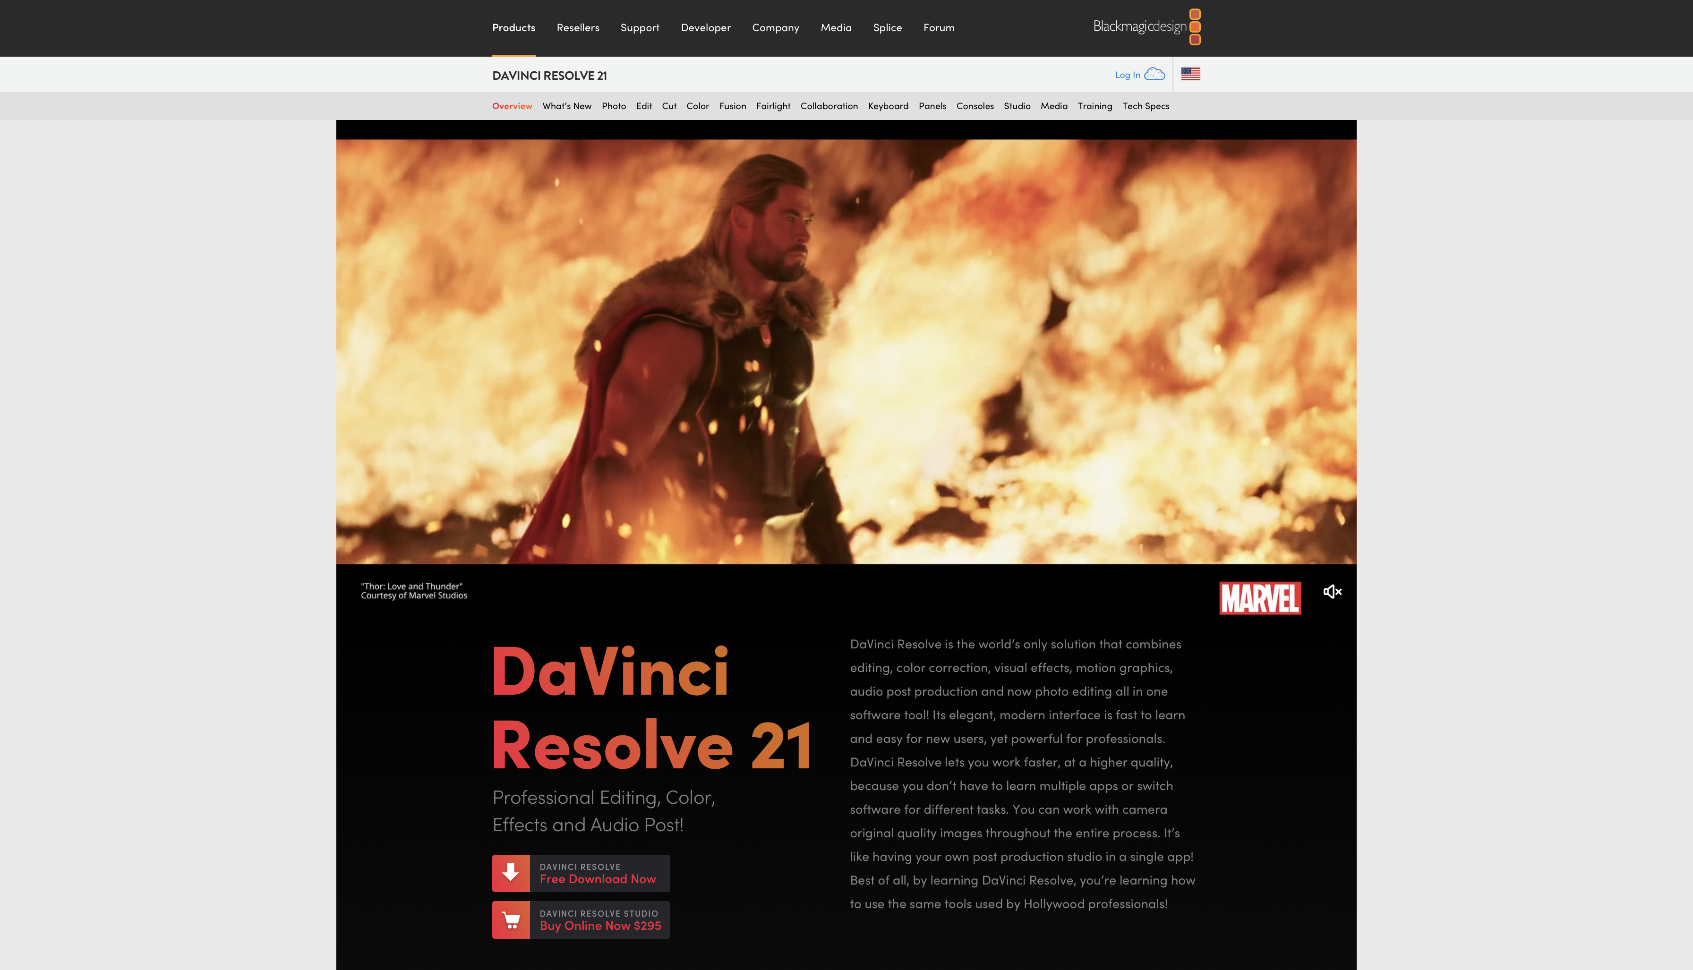
Task: Click the red download arrow icon
Action: [x=511, y=873]
